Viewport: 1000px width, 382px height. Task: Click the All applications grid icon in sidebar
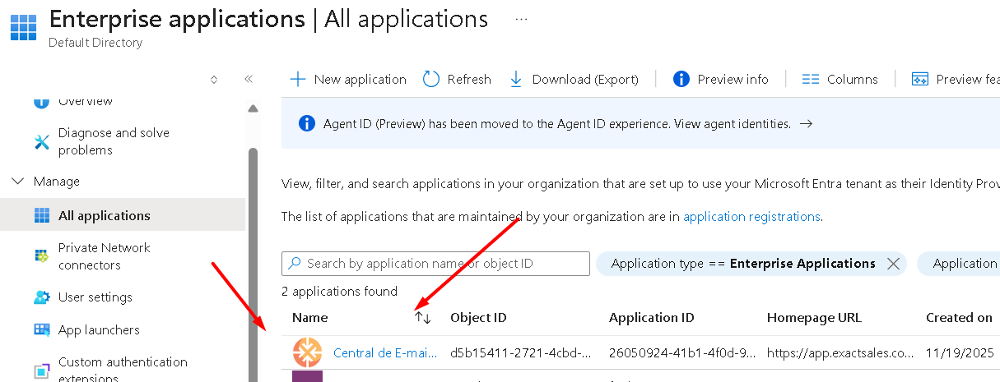(x=42, y=215)
